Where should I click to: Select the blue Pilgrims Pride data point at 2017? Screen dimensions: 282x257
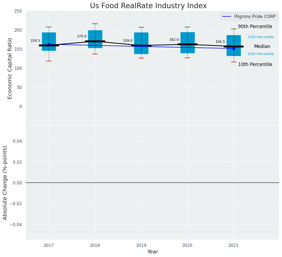49,44
